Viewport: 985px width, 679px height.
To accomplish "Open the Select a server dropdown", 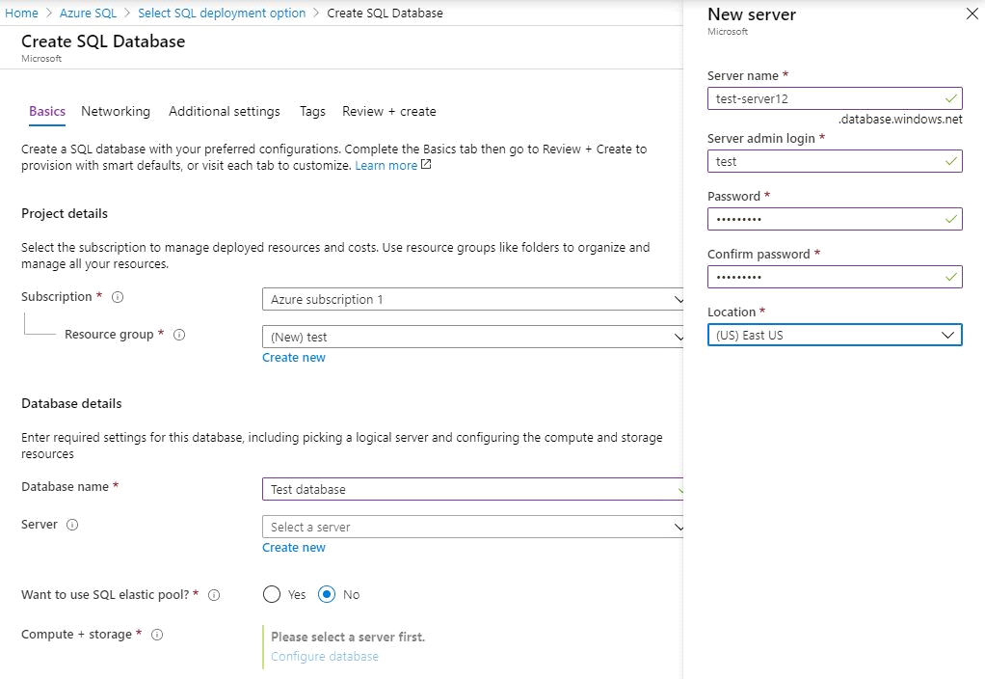I will coord(472,528).
